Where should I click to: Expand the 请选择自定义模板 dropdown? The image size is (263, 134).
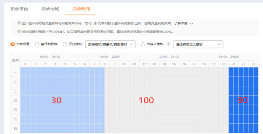198,44
